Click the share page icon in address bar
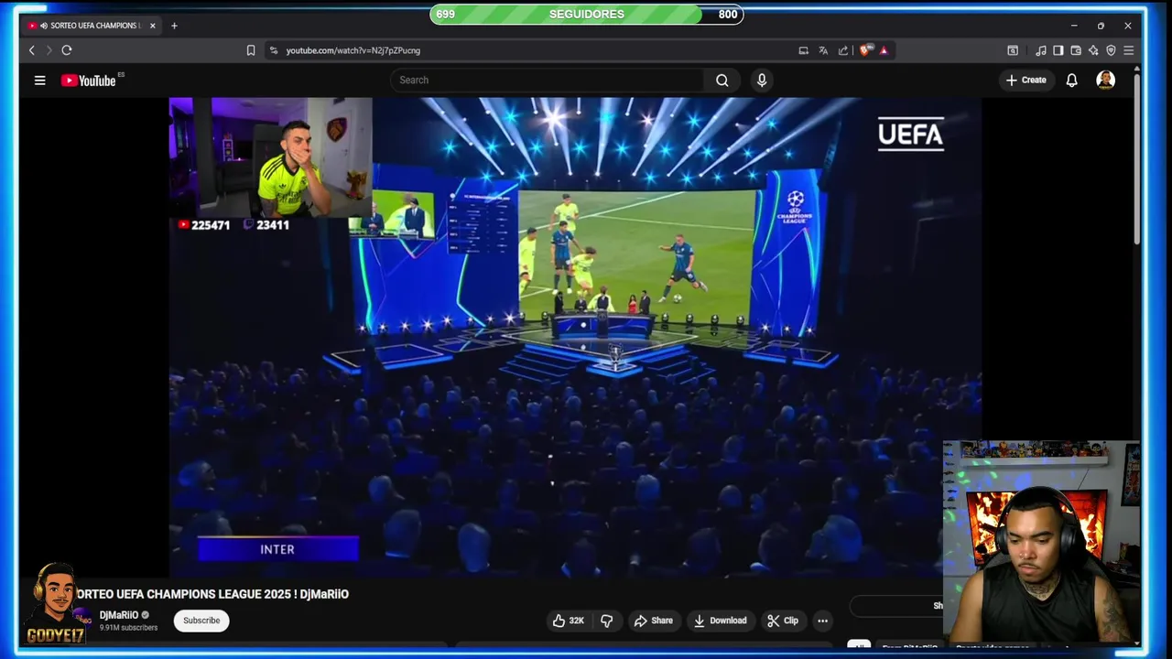The height and width of the screenshot is (659, 1172). (843, 50)
